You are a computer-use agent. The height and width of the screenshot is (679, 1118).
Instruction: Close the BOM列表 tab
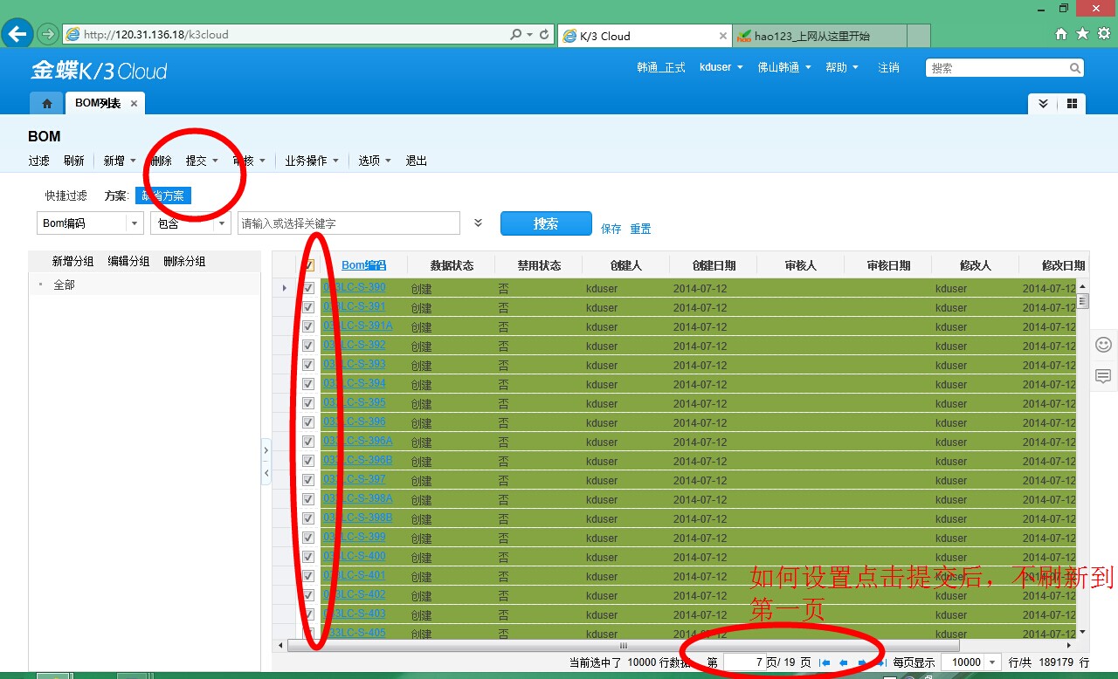click(x=134, y=103)
